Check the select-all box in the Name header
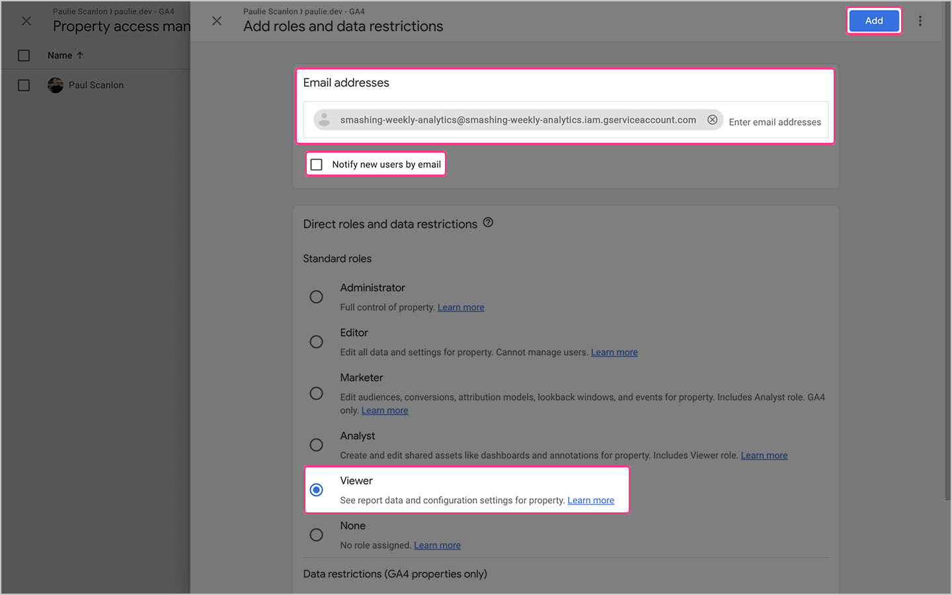The image size is (952, 595). (x=24, y=56)
